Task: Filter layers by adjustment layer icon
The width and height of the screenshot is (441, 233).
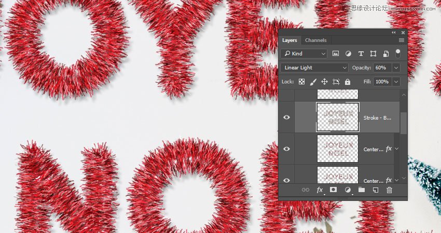Action: pyautogui.click(x=348, y=53)
